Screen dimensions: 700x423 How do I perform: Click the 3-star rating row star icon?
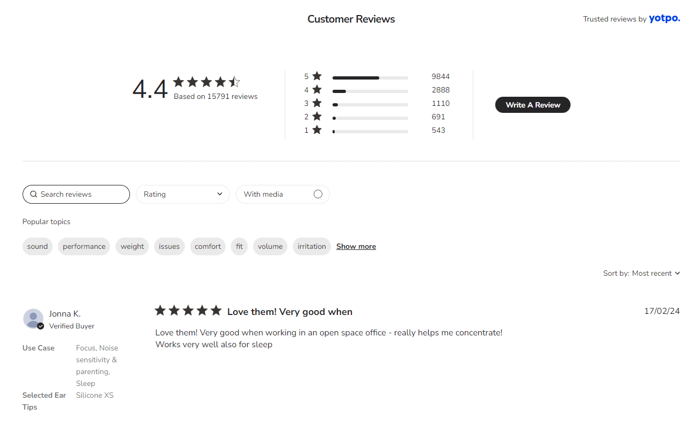pos(317,103)
